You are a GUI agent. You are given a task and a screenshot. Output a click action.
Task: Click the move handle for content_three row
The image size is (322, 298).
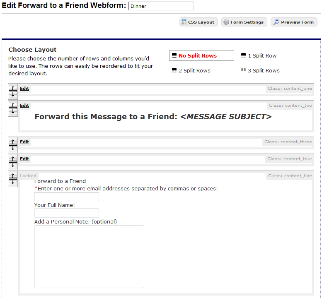(x=13, y=144)
